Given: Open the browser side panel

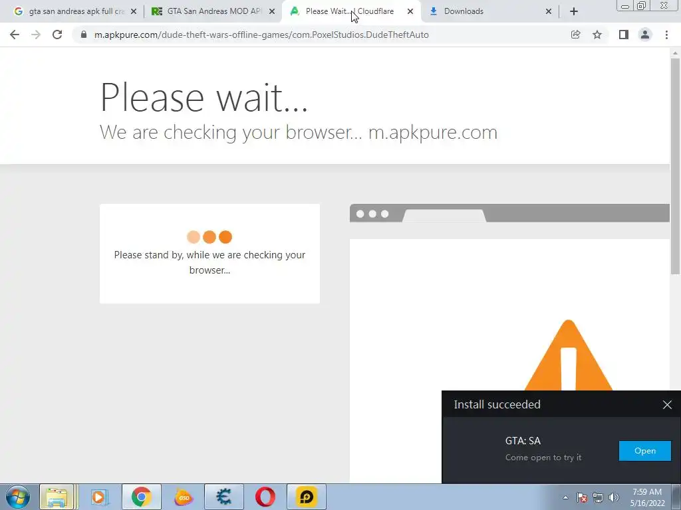Looking at the screenshot, I should [x=624, y=35].
